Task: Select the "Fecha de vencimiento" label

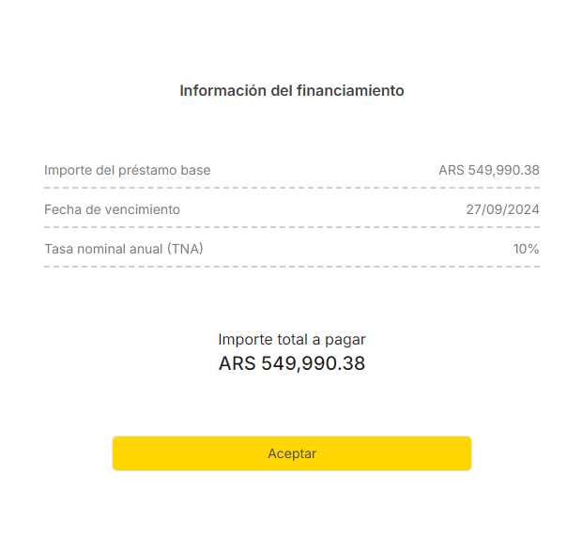Action: [x=112, y=209]
